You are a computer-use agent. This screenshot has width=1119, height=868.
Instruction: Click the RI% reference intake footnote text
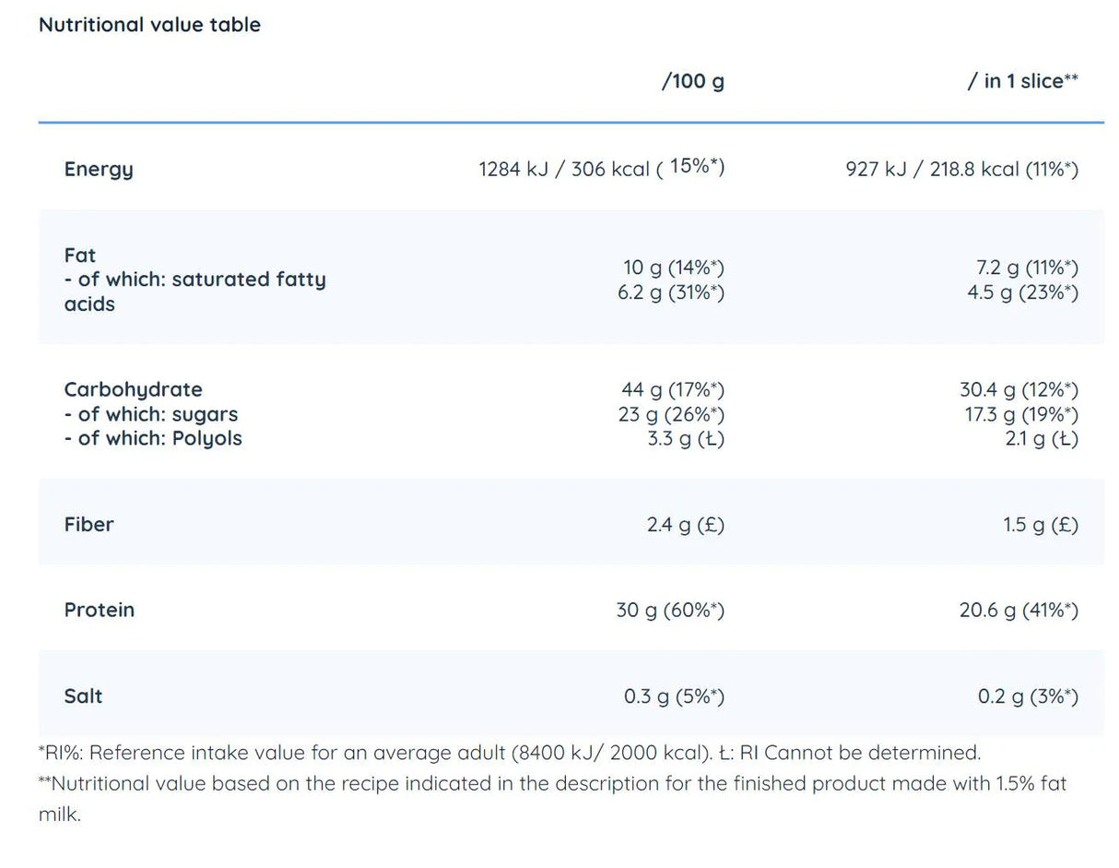pyautogui.click(x=509, y=753)
